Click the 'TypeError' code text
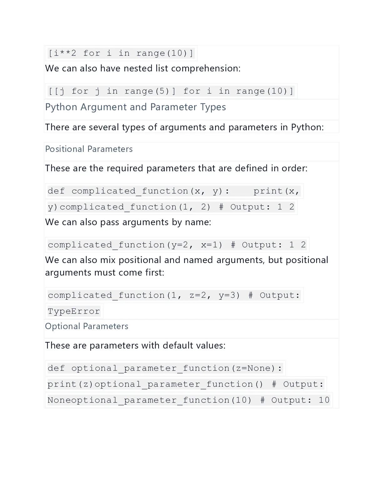This screenshot has height=496, width=383. coord(74,311)
